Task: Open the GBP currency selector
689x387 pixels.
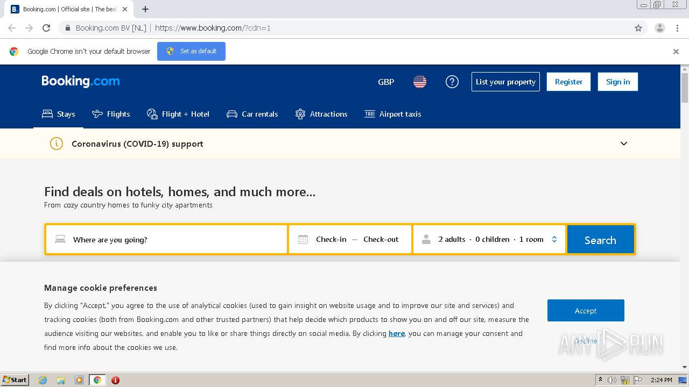Action: [386, 82]
